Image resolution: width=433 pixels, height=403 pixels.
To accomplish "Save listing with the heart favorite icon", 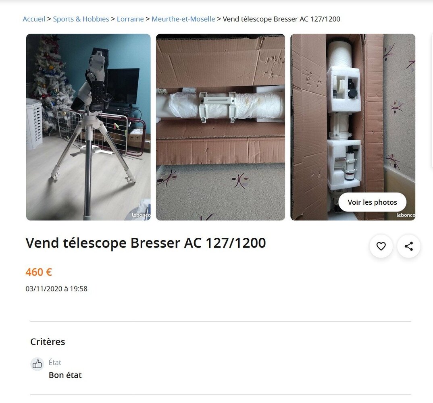I will point(381,246).
